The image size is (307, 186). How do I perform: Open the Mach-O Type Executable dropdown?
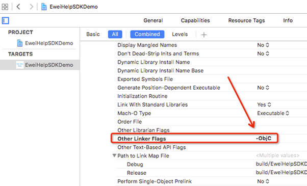(x=273, y=113)
